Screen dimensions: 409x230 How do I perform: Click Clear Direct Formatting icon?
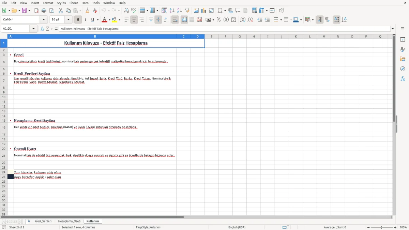(x=95, y=11)
